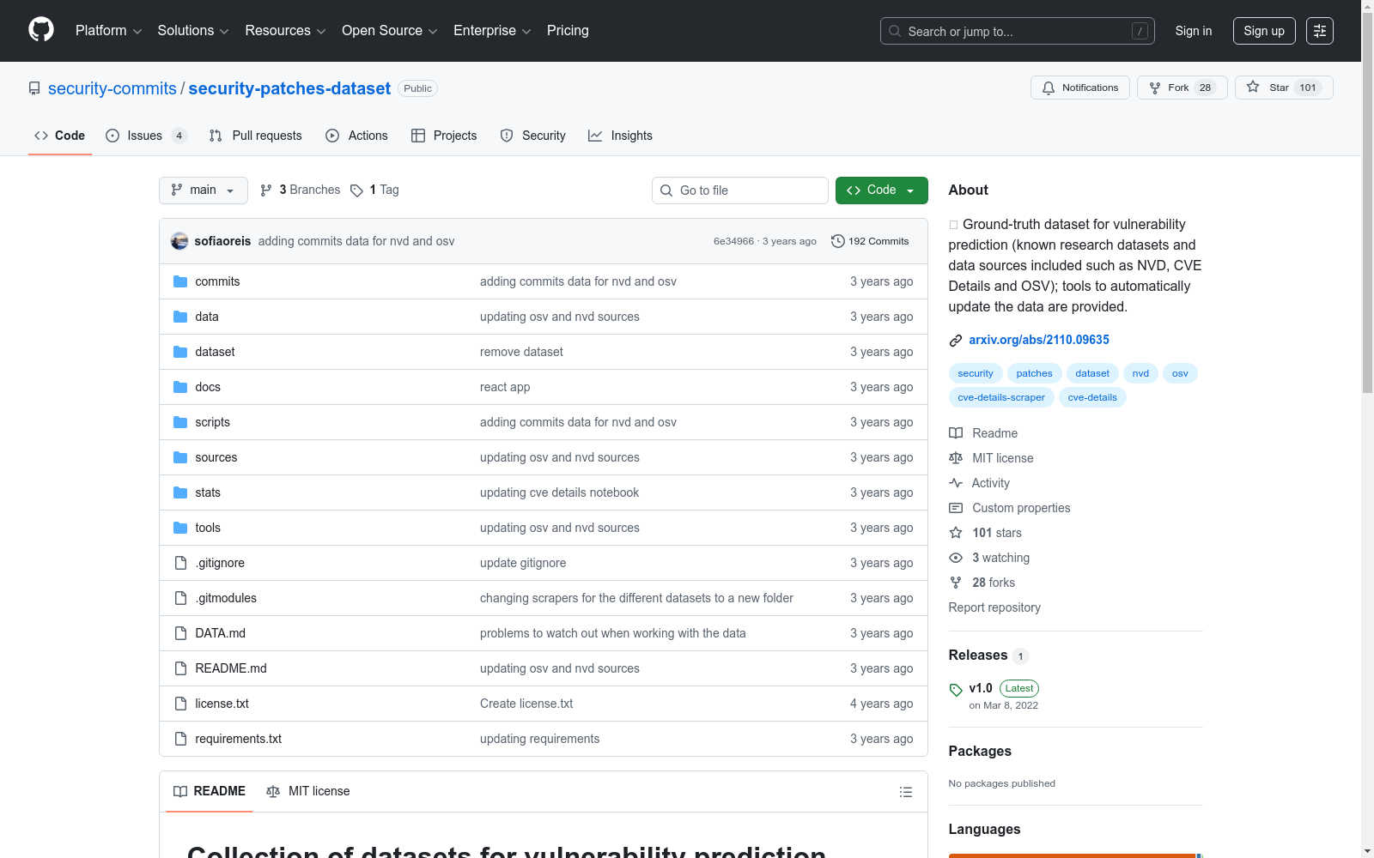Click the GitHub logo icon
Screen dimensions: 1374x858
(x=41, y=30)
